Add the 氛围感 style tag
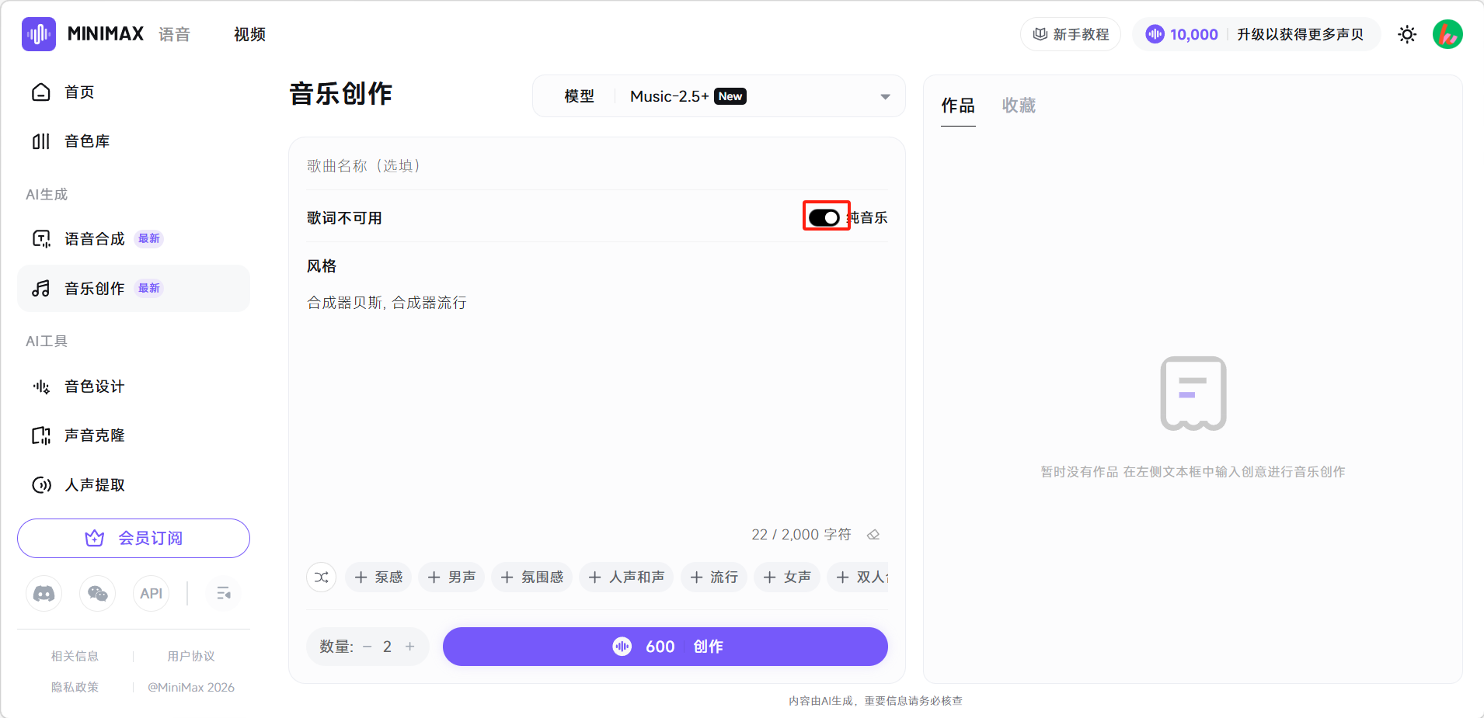The width and height of the screenshot is (1484, 718). 532,578
